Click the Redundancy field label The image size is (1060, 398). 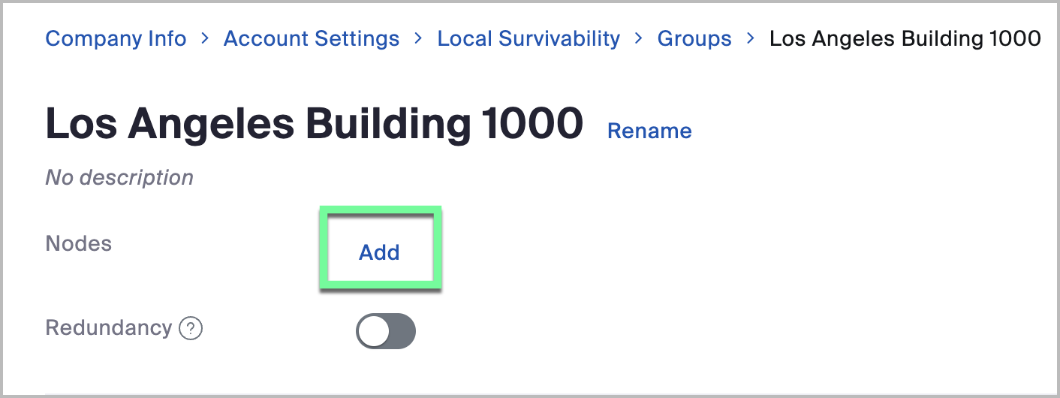(109, 328)
